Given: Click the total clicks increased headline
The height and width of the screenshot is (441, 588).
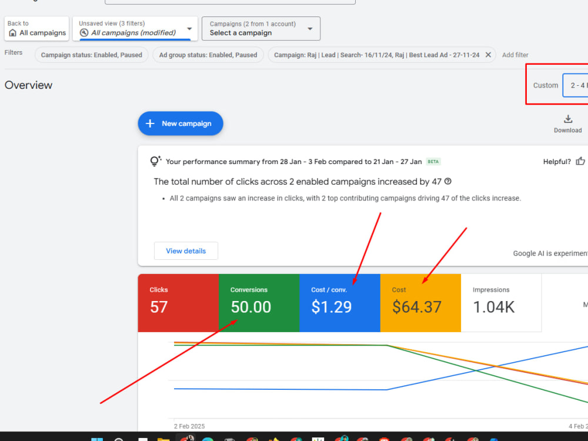Looking at the screenshot, I should [298, 182].
